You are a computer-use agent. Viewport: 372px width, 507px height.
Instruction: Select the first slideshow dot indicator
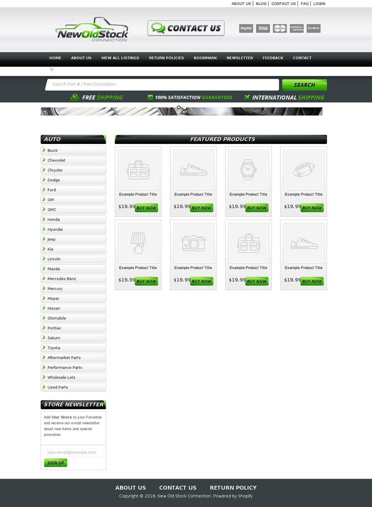click(179, 107)
